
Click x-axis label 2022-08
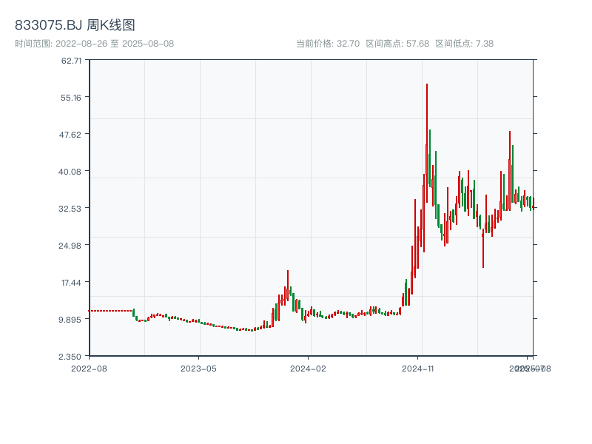click(x=89, y=369)
